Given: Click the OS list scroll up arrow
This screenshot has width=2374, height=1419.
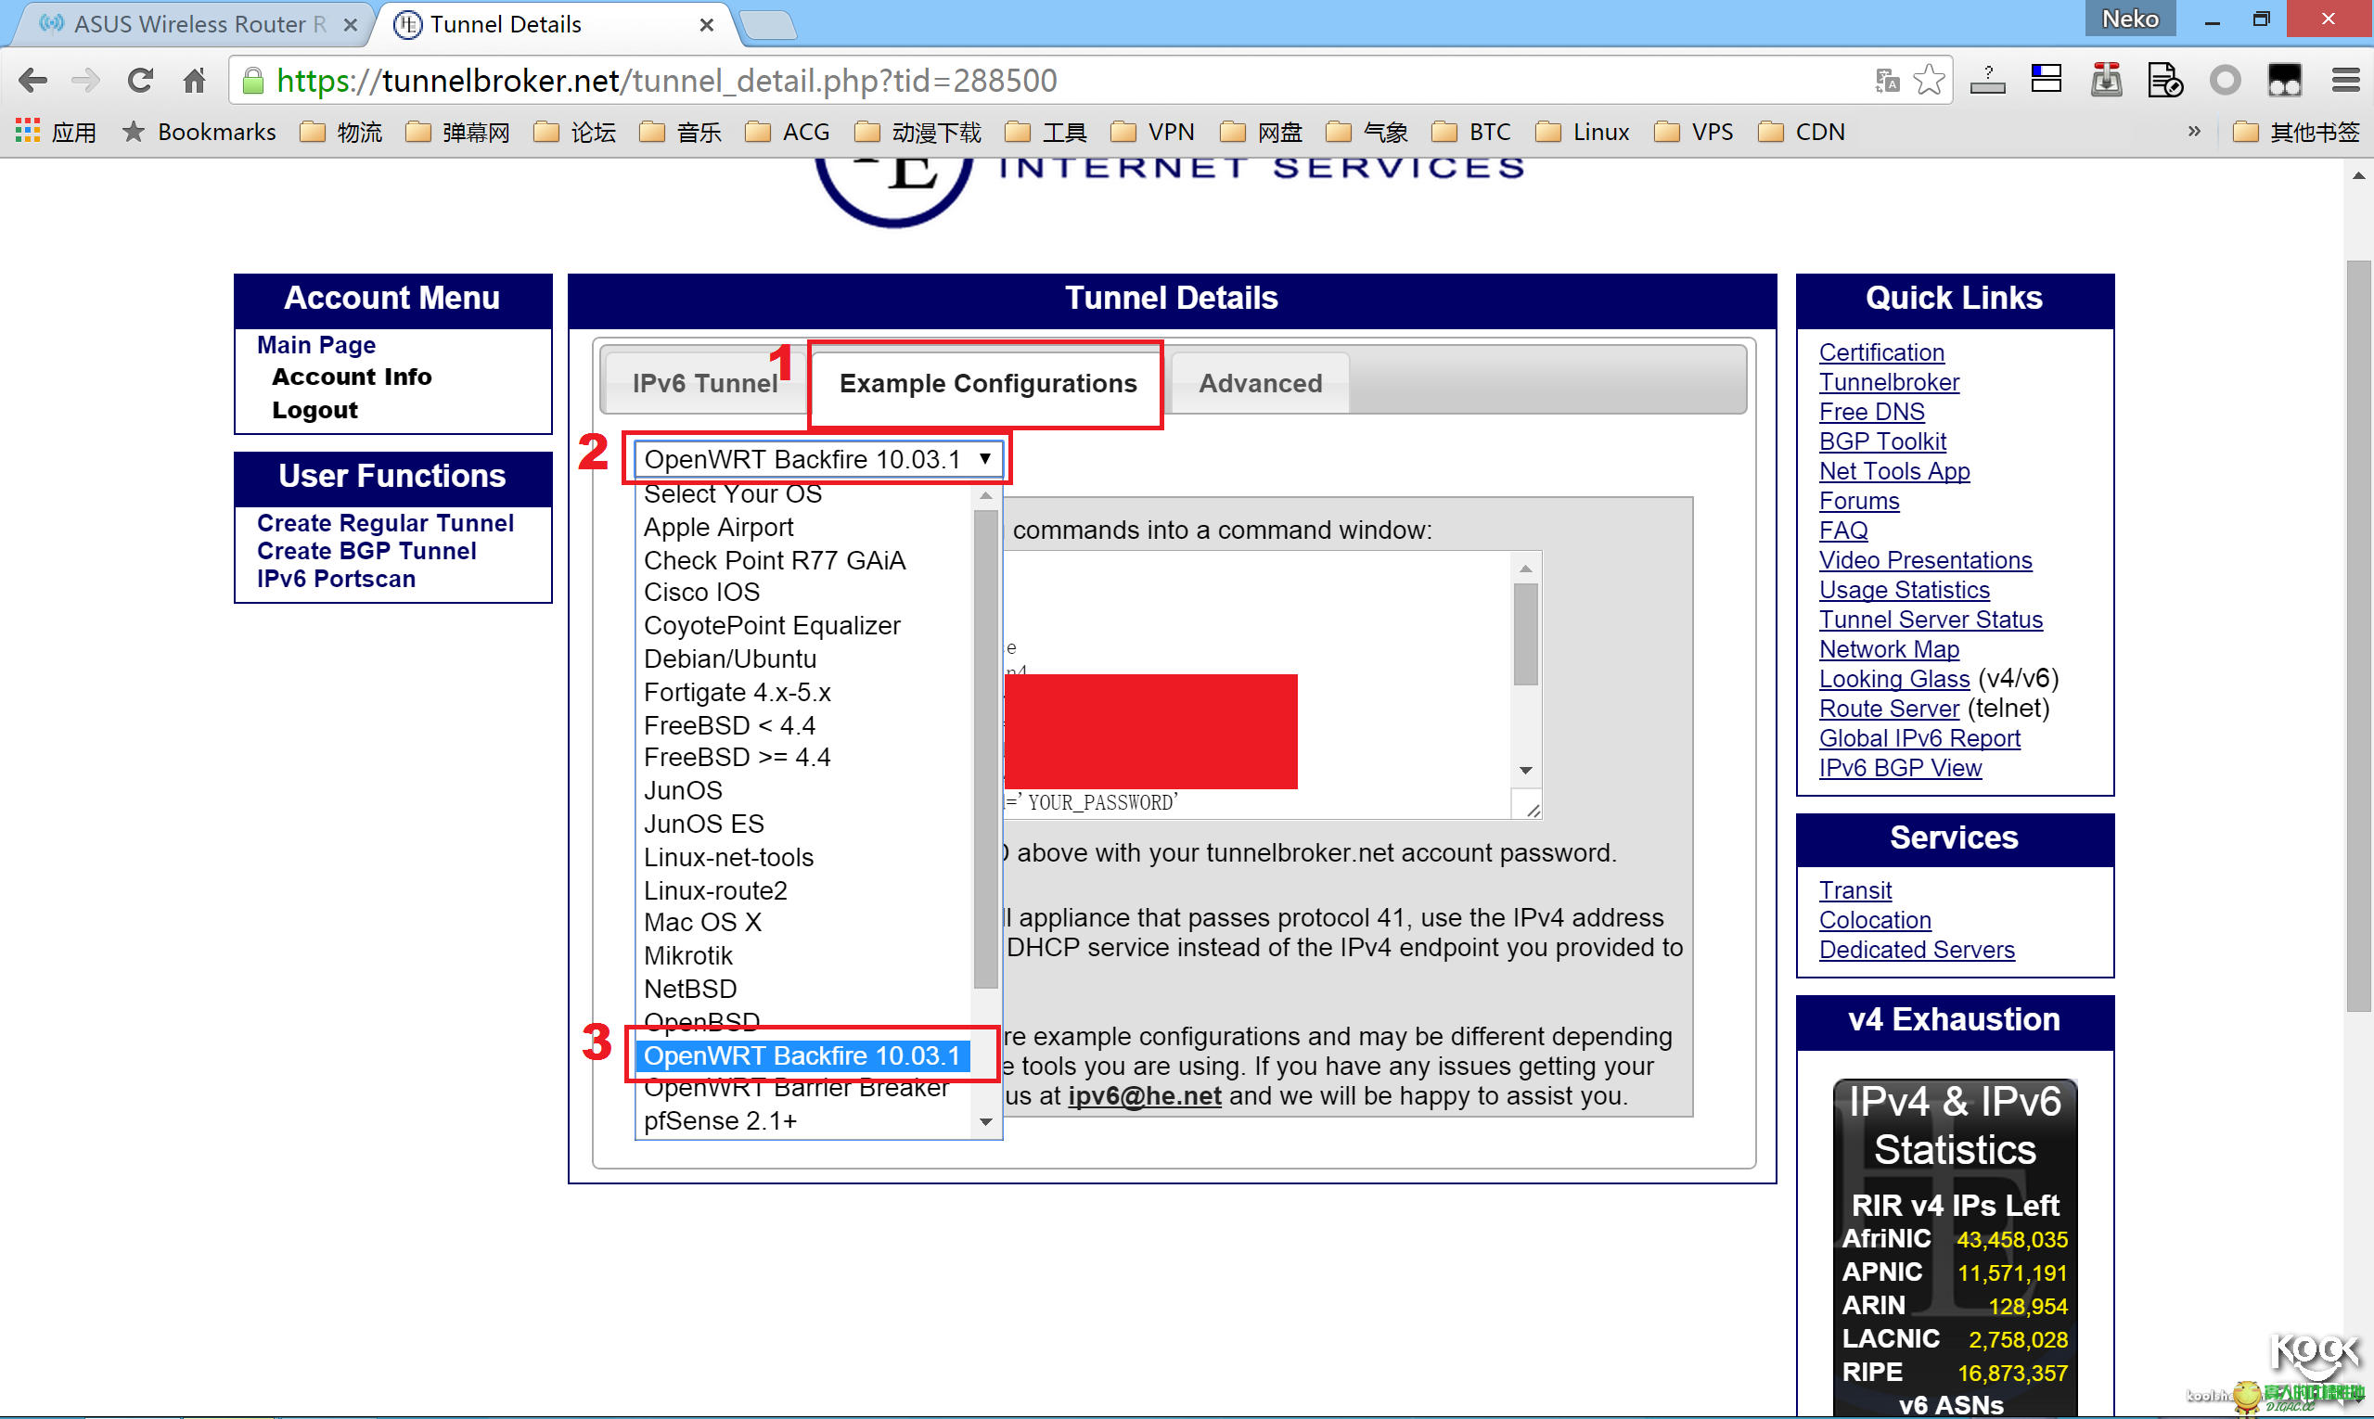Looking at the screenshot, I should point(985,497).
